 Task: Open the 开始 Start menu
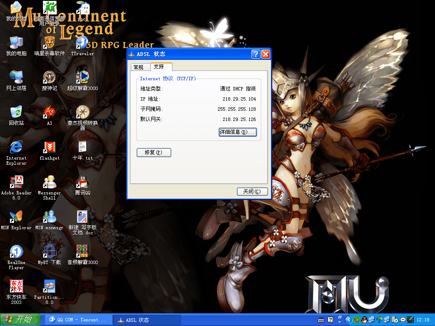(x=20, y=320)
